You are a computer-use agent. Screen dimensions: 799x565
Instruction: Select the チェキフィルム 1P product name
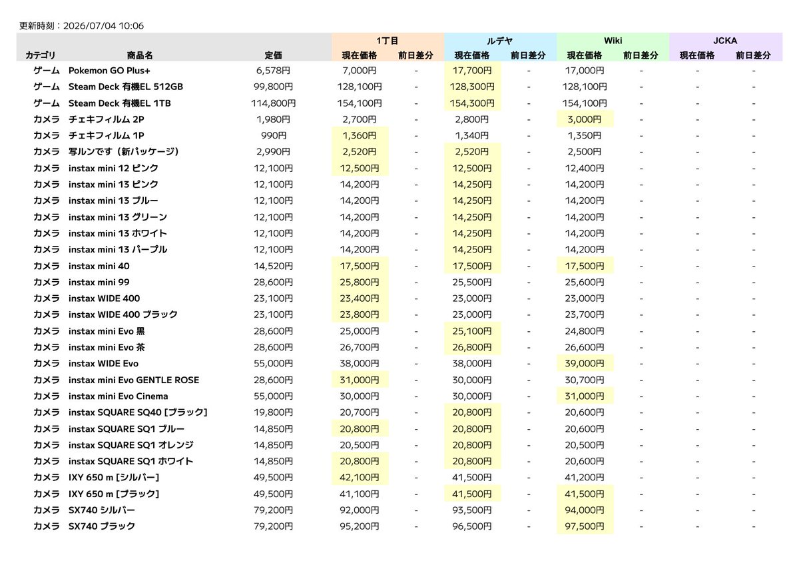point(105,135)
